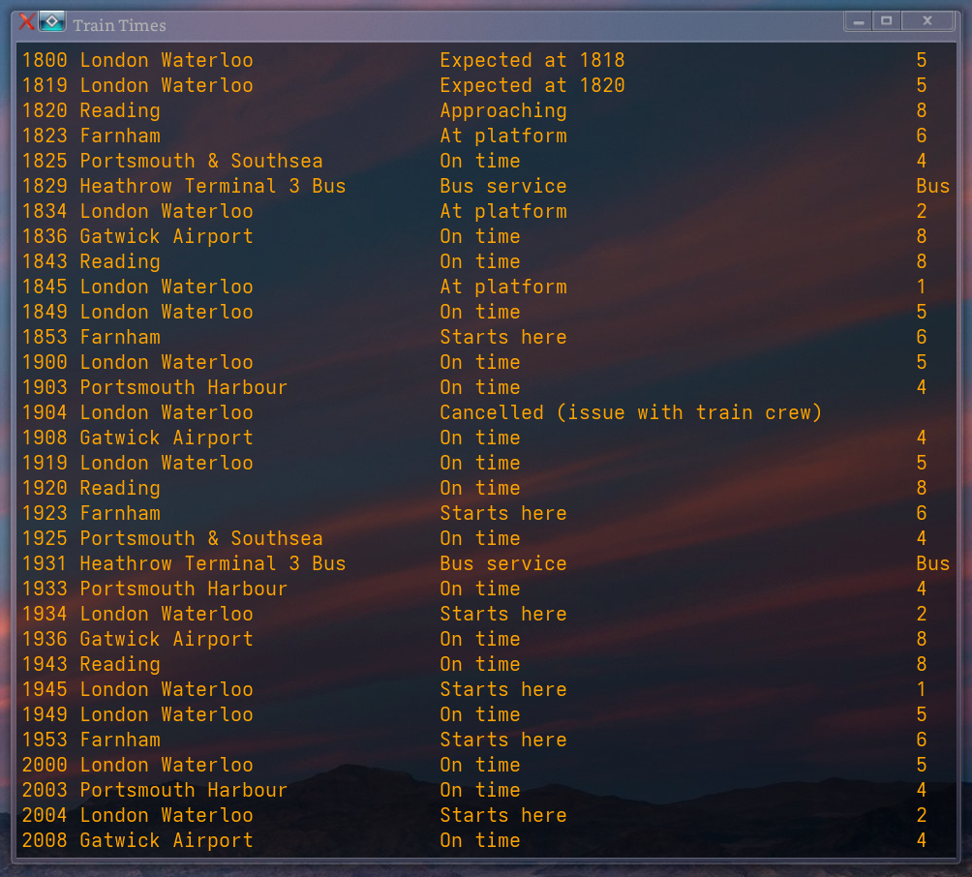Viewport: 972px width, 877px height.
Task: Select the 1936 Gatwick Airport row
Action: click(x=486, y=639)
